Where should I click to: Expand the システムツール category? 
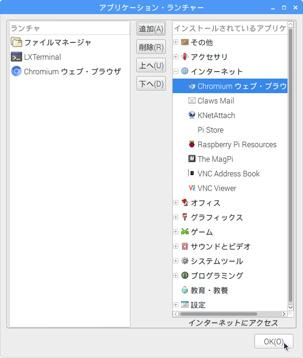click(175, 261)
